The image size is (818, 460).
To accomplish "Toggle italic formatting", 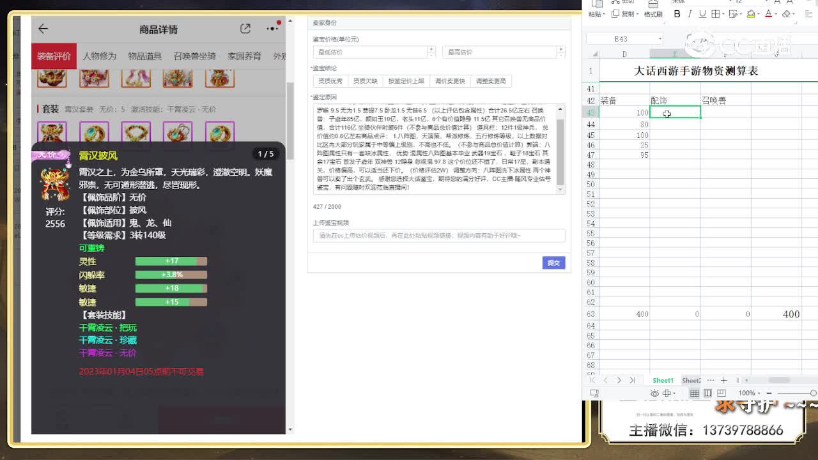I will click(x=690, y=13).
